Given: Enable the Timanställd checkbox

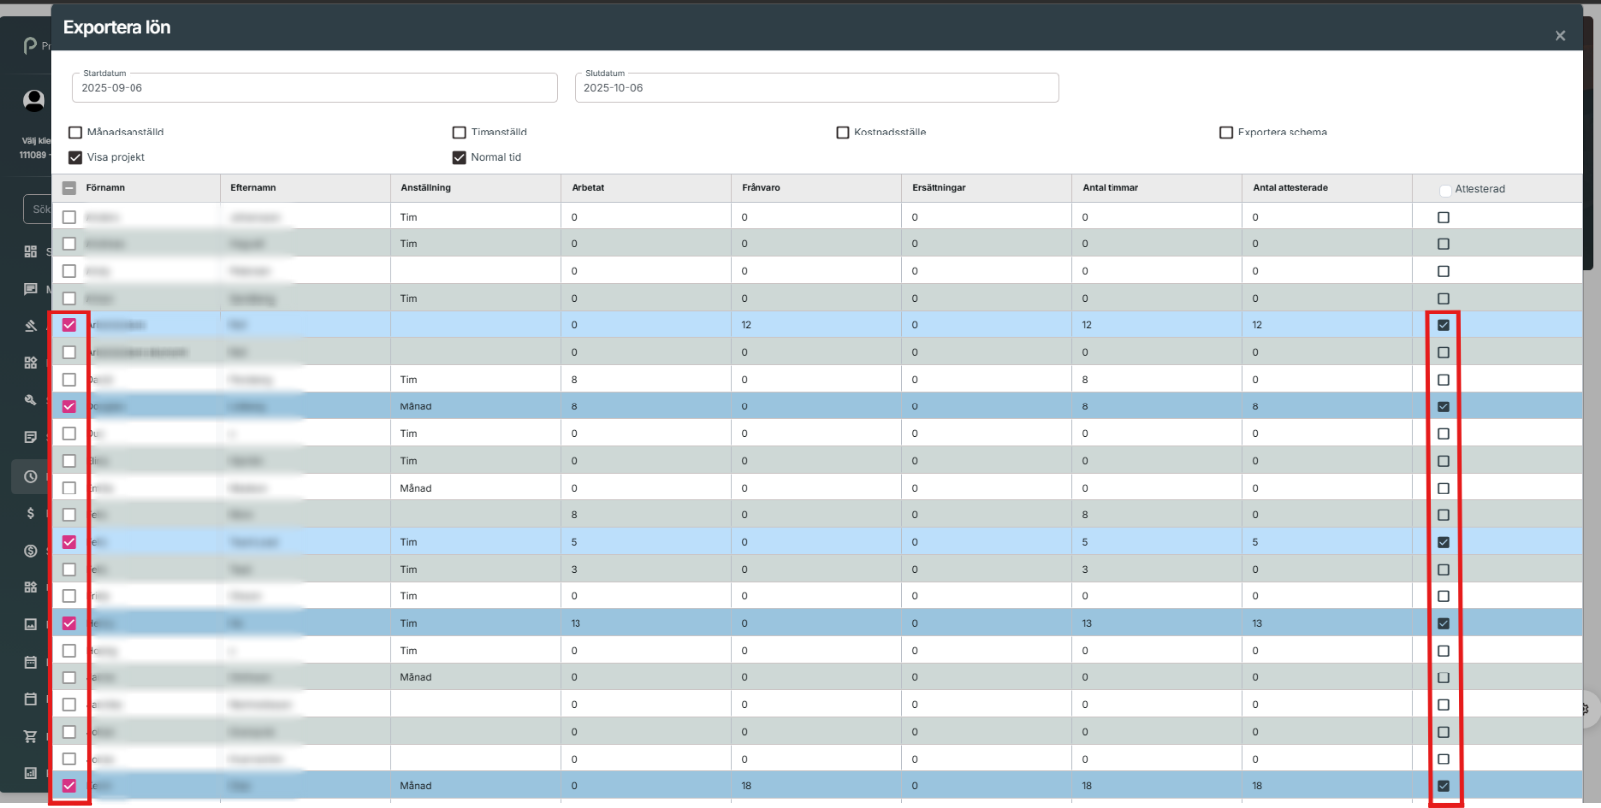Looking at the screenshot, I should (x=459, y=133).
